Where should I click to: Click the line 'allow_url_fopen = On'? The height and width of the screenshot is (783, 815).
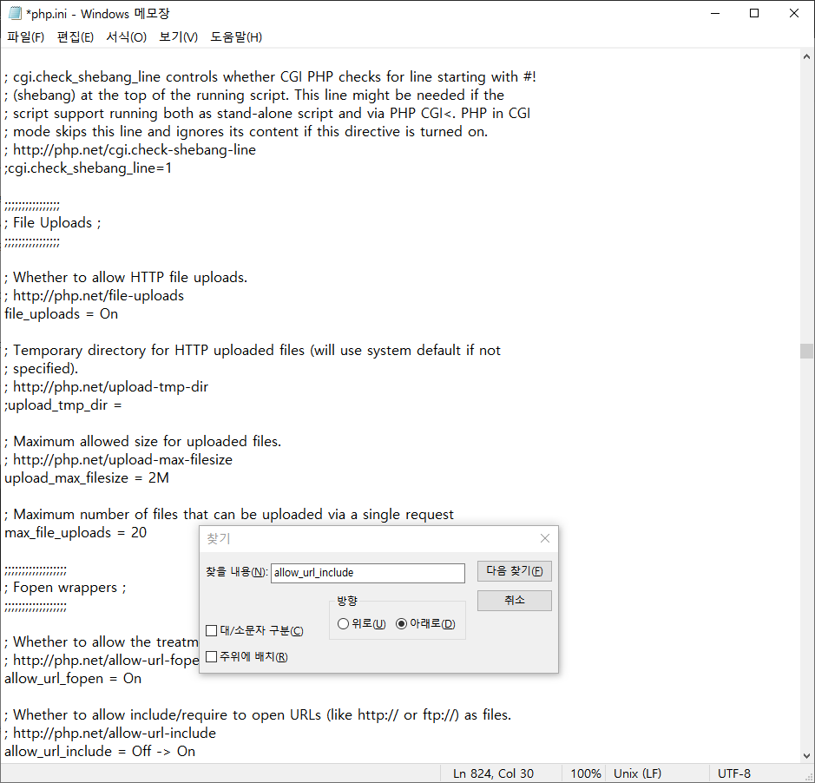73,679
